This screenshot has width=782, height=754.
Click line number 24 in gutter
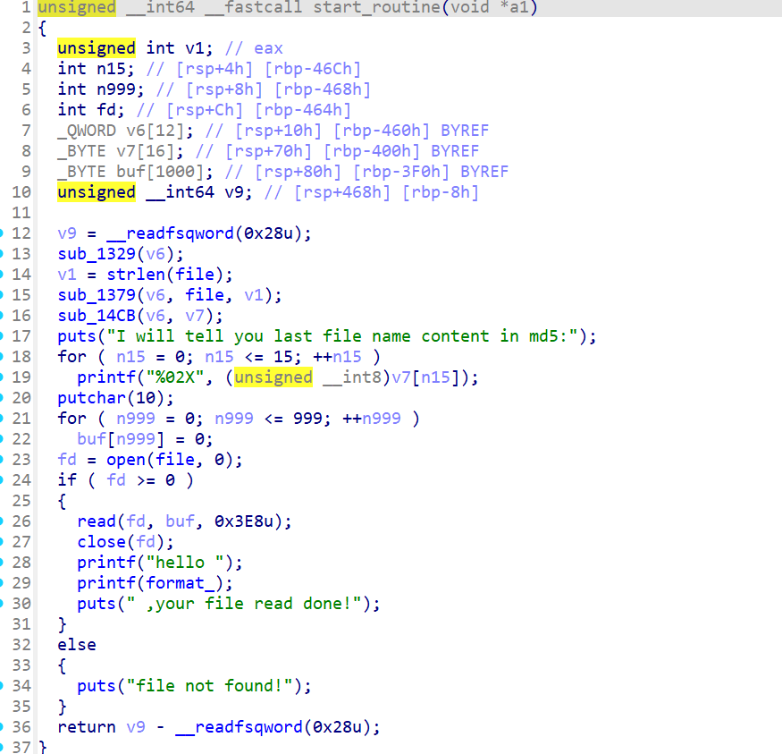pos(21,480)
